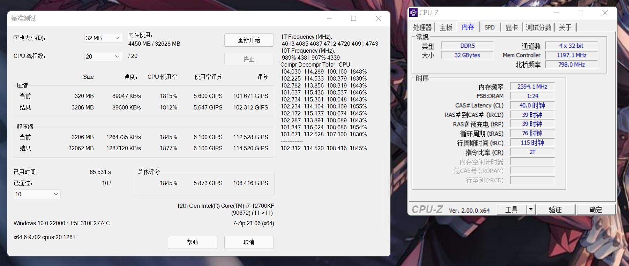Image resolution: width=629 pixels, height=266 pixels.
Task: Click the Windows 10.0 22000 system info text
Action: point(62,223)
